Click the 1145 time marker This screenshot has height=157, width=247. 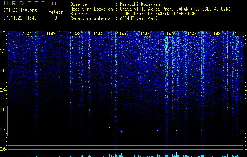(122, 34)
